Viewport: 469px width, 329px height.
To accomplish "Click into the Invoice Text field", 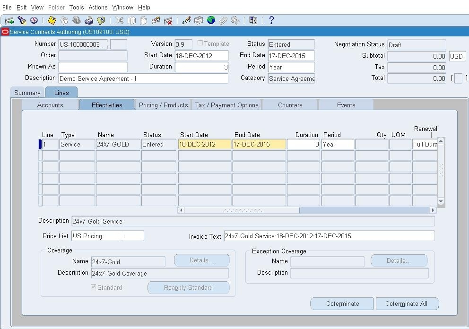I will (x=329, y=235).
